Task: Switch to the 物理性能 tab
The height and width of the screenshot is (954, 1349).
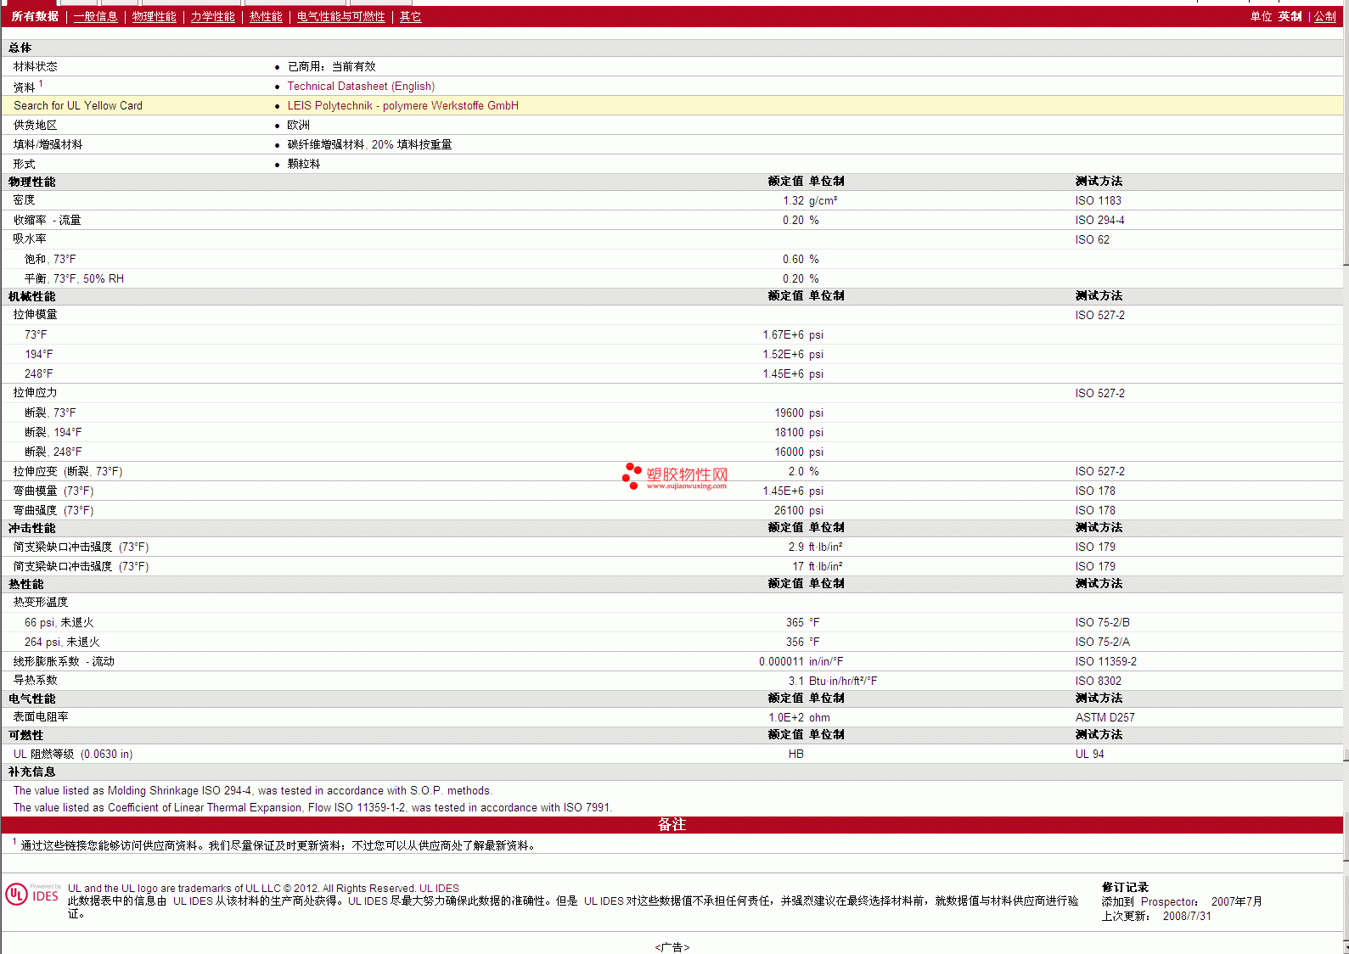Action: click(154, 17)
